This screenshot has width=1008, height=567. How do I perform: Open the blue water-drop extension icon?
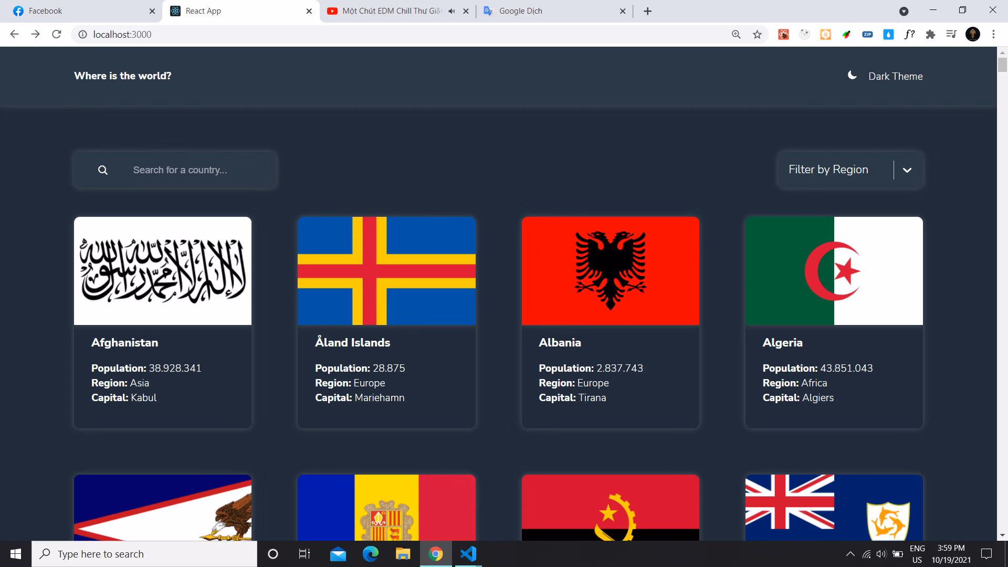coord(888,35)
